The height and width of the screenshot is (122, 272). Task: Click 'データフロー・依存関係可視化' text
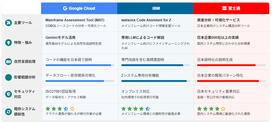pos(70,76)
